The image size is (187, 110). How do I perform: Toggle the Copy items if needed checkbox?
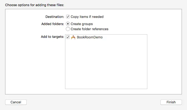tap(68, 17)
